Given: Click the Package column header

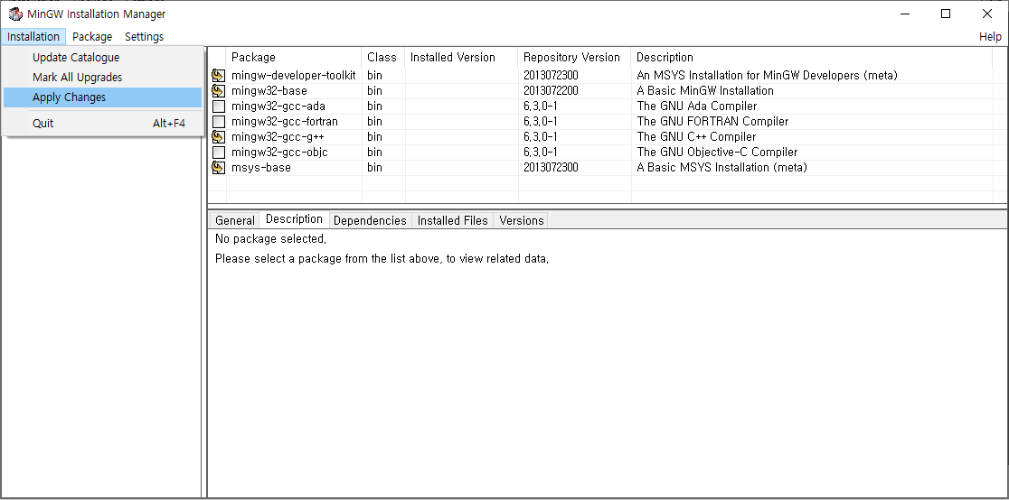Looking at the screenshot, I should [x=294, y=57].
